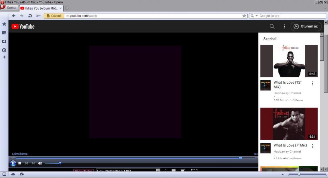328x178 pixels.
Task: Add a panel with the sidebar plus
Action: pyautogui.click(x=4, y=57)
